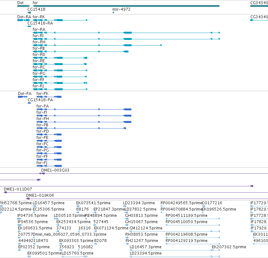This screenshot has height=258, width=268.
Task: Click EST EK160633.5prime label
Action: [35, 228]
